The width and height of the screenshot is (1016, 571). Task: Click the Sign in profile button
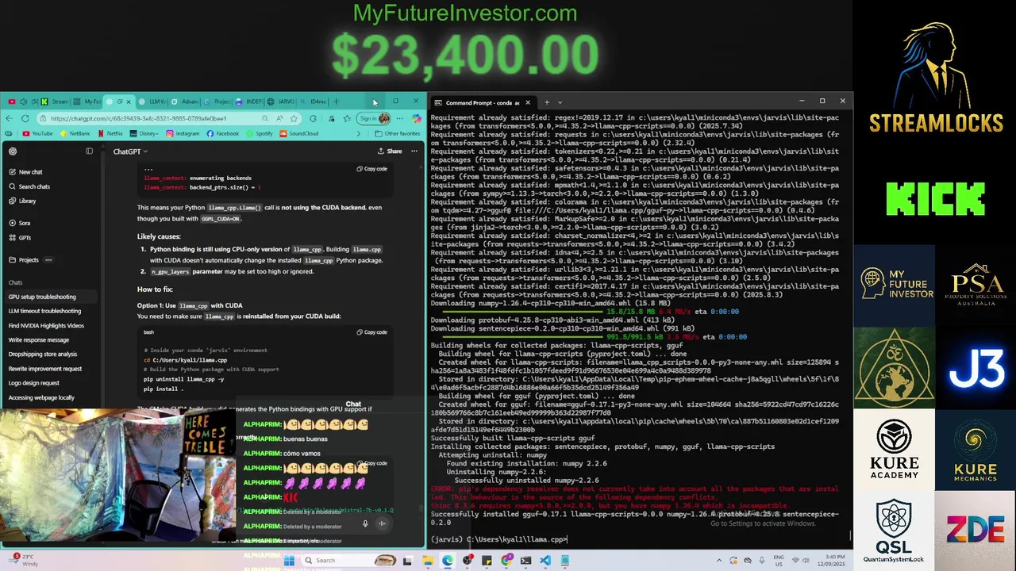[374, 118]
